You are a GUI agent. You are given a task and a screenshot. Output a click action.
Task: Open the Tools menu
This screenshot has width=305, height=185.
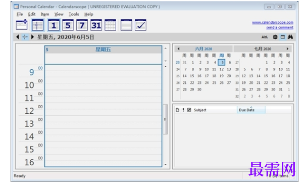coord(74,14)
